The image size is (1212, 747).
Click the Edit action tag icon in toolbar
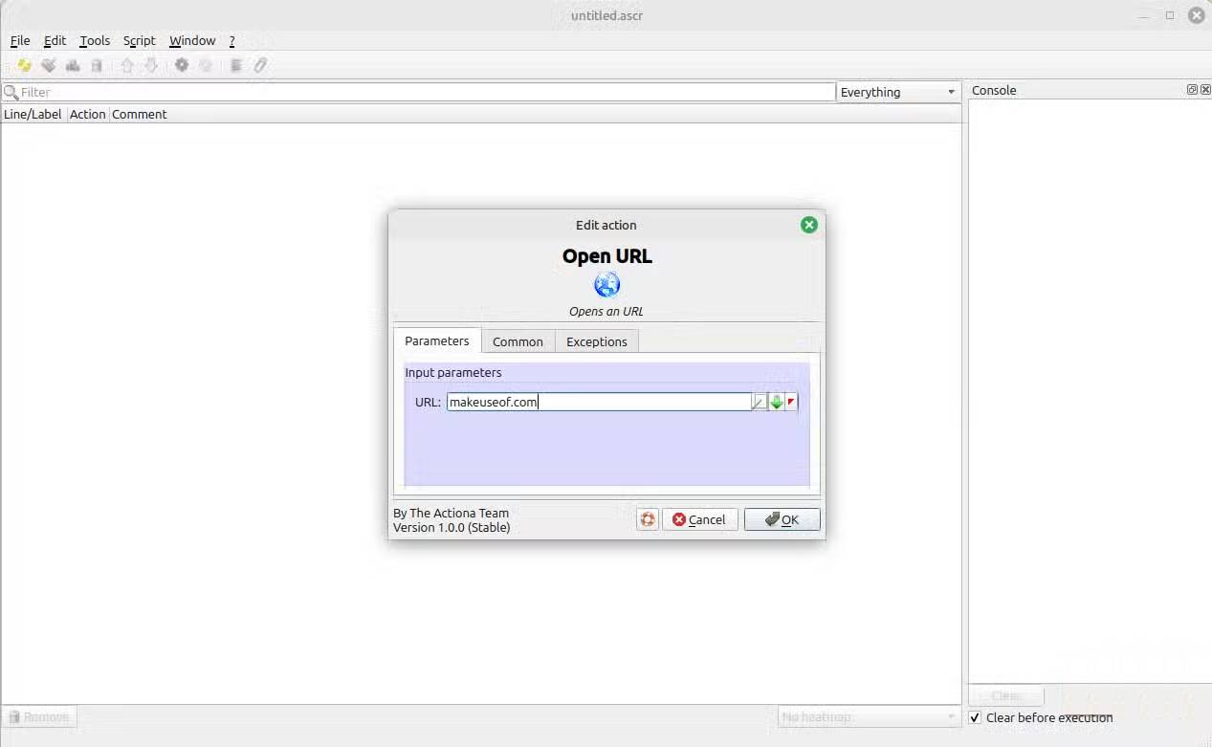(x=49, y=65)
